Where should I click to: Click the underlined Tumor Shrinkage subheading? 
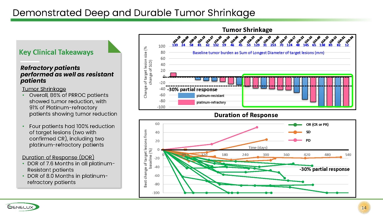pos(44,89)
